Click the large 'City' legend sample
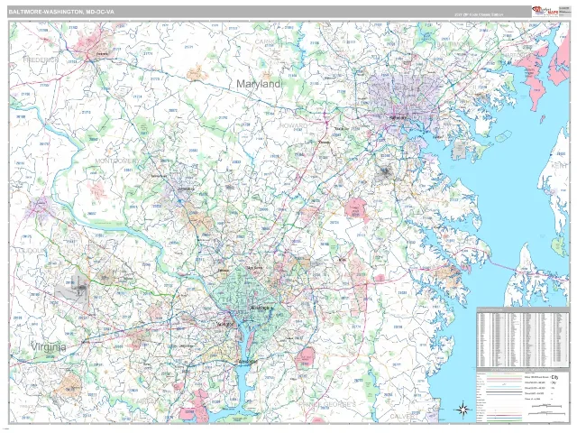Screen dimensions: 577x433 pos(554,377)
